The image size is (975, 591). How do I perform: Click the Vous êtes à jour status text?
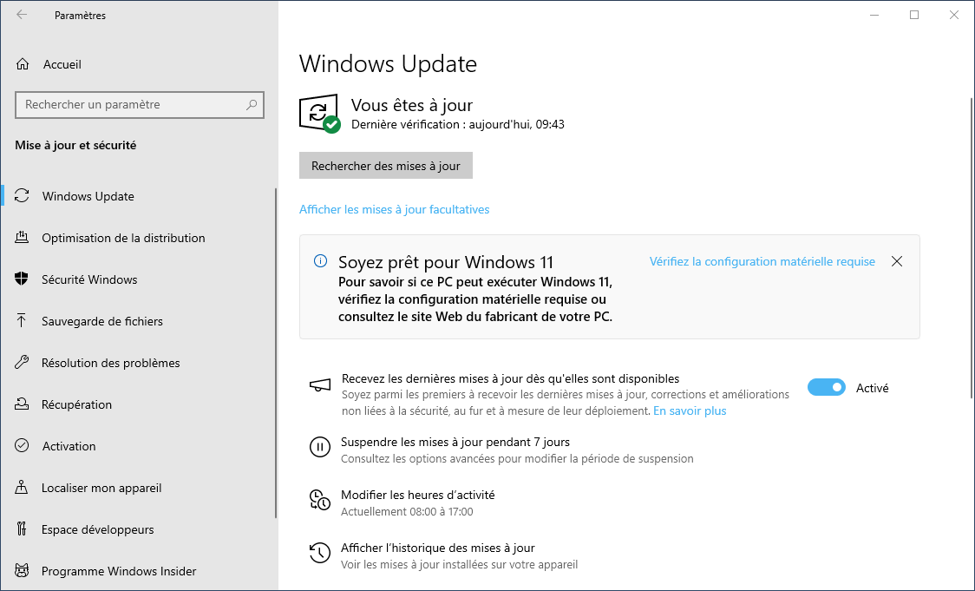click(x=412, y=104)
